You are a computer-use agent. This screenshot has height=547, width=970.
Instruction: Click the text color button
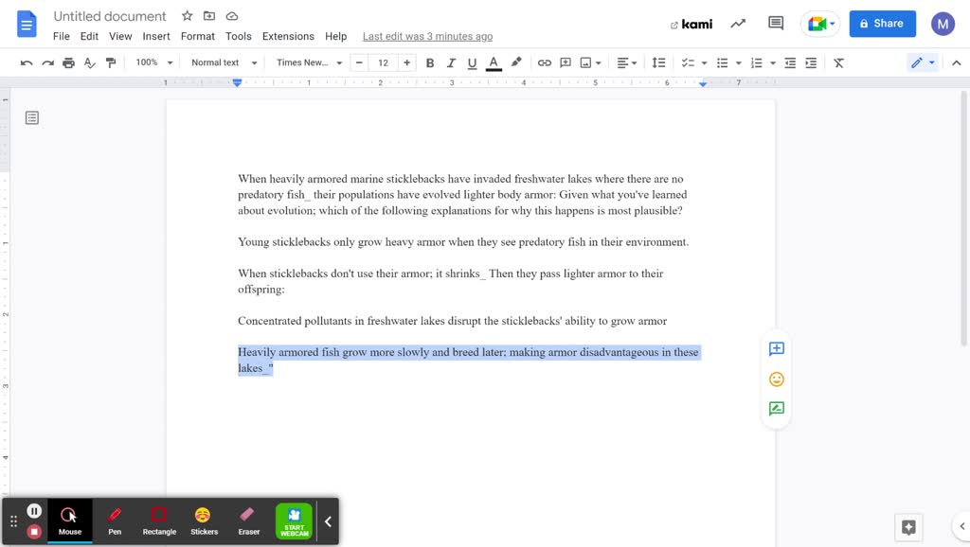tap(494, 62)
